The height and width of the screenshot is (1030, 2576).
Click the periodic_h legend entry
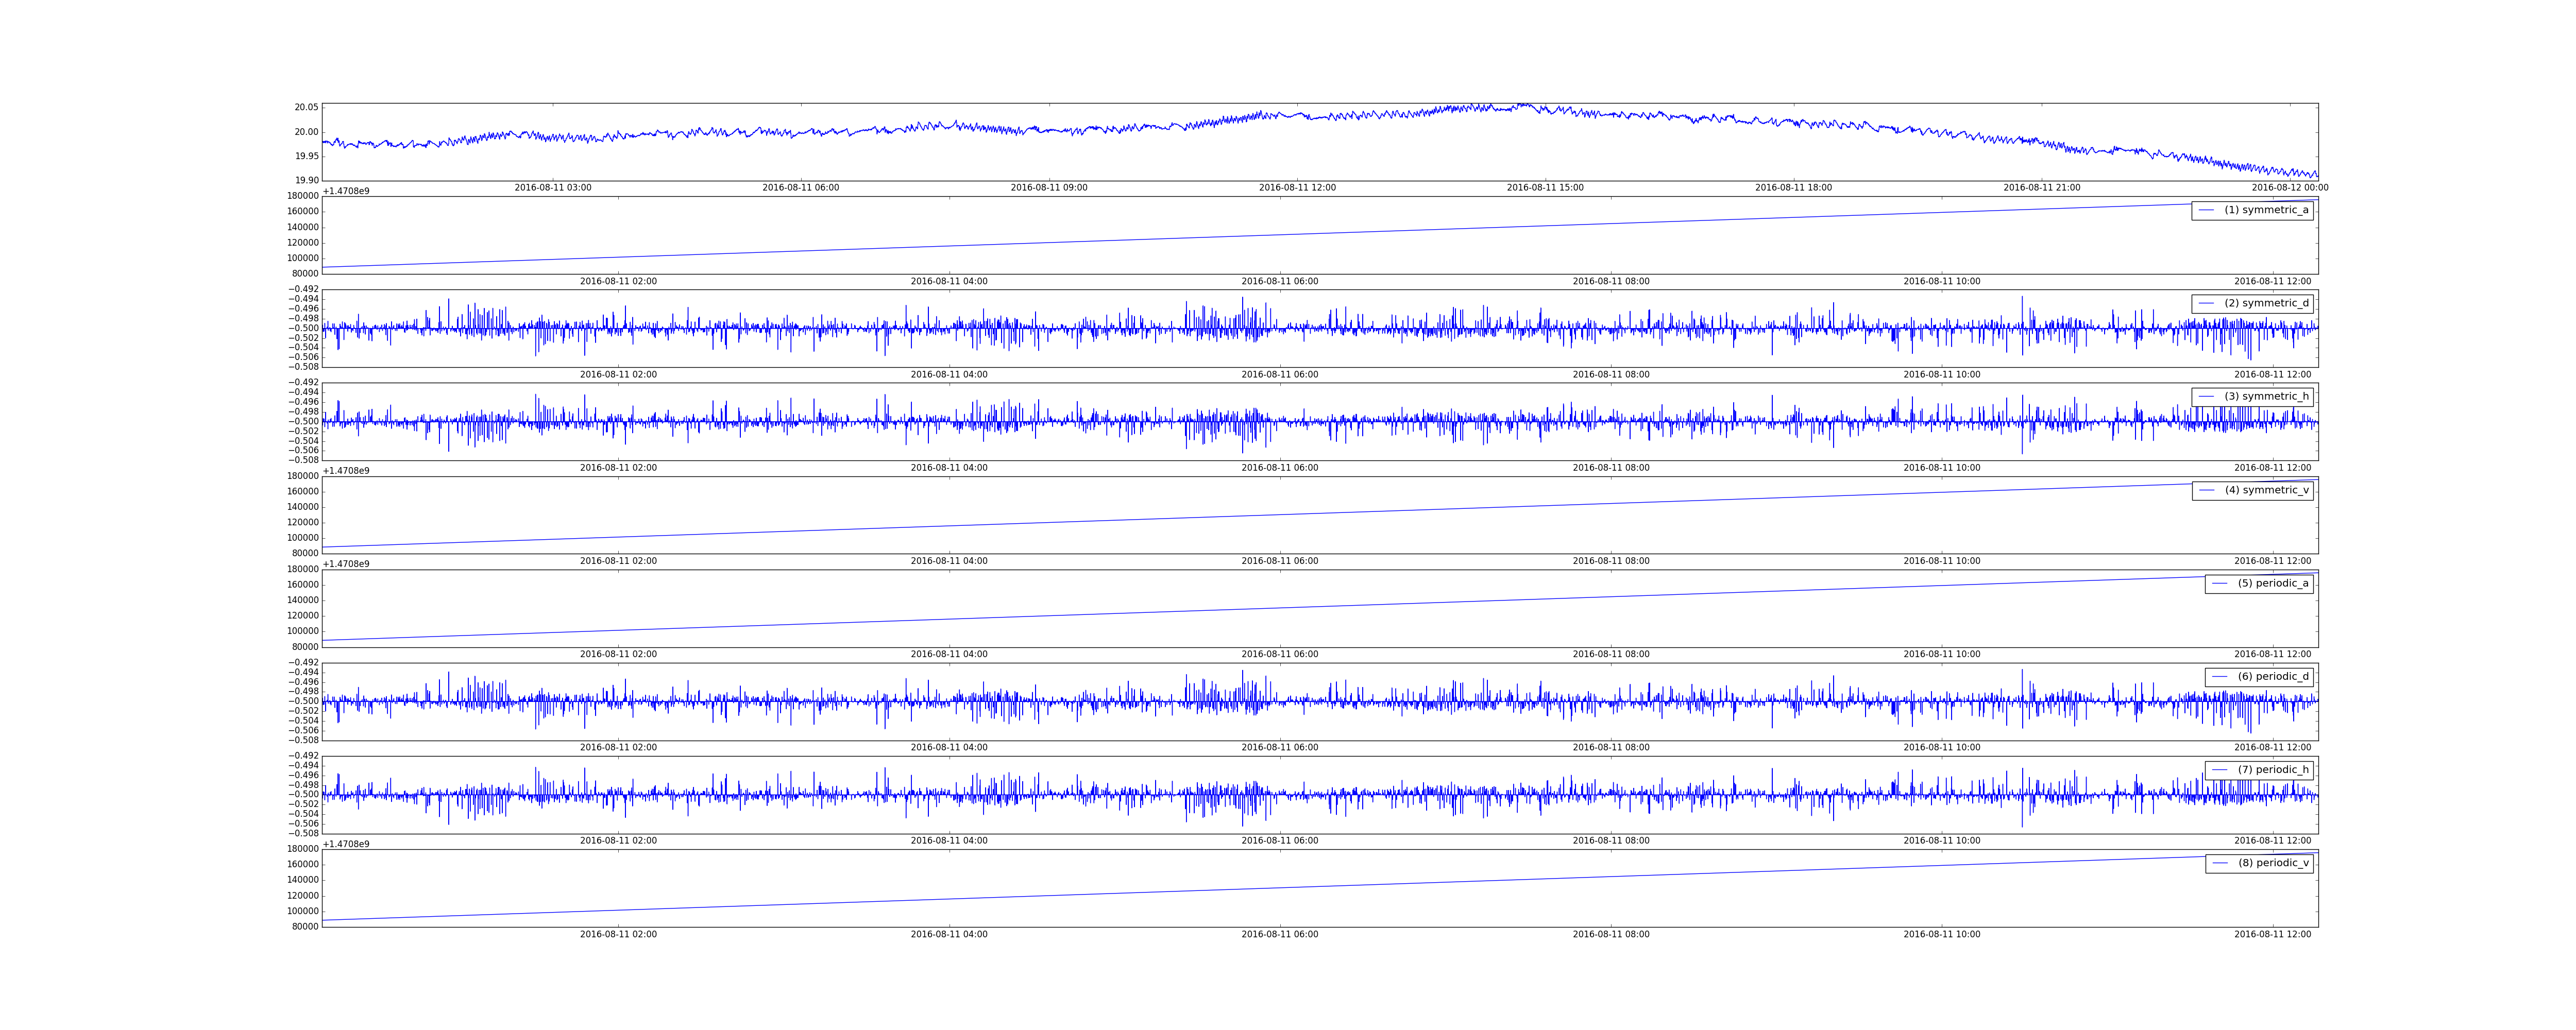pos(2272,770)
